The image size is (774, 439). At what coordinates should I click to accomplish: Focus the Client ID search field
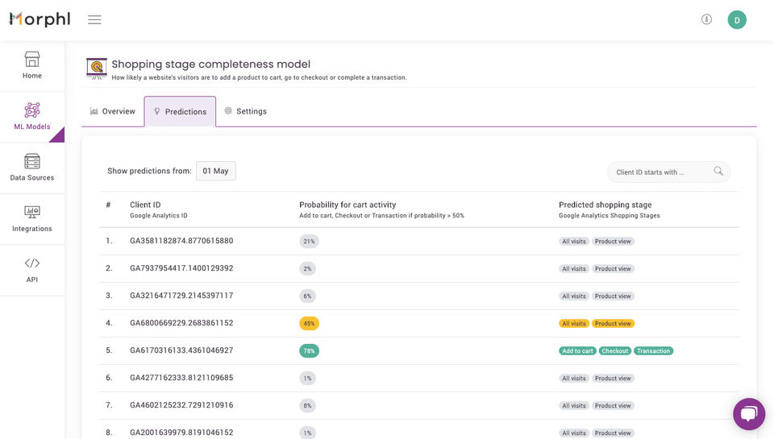coord(657,172)
